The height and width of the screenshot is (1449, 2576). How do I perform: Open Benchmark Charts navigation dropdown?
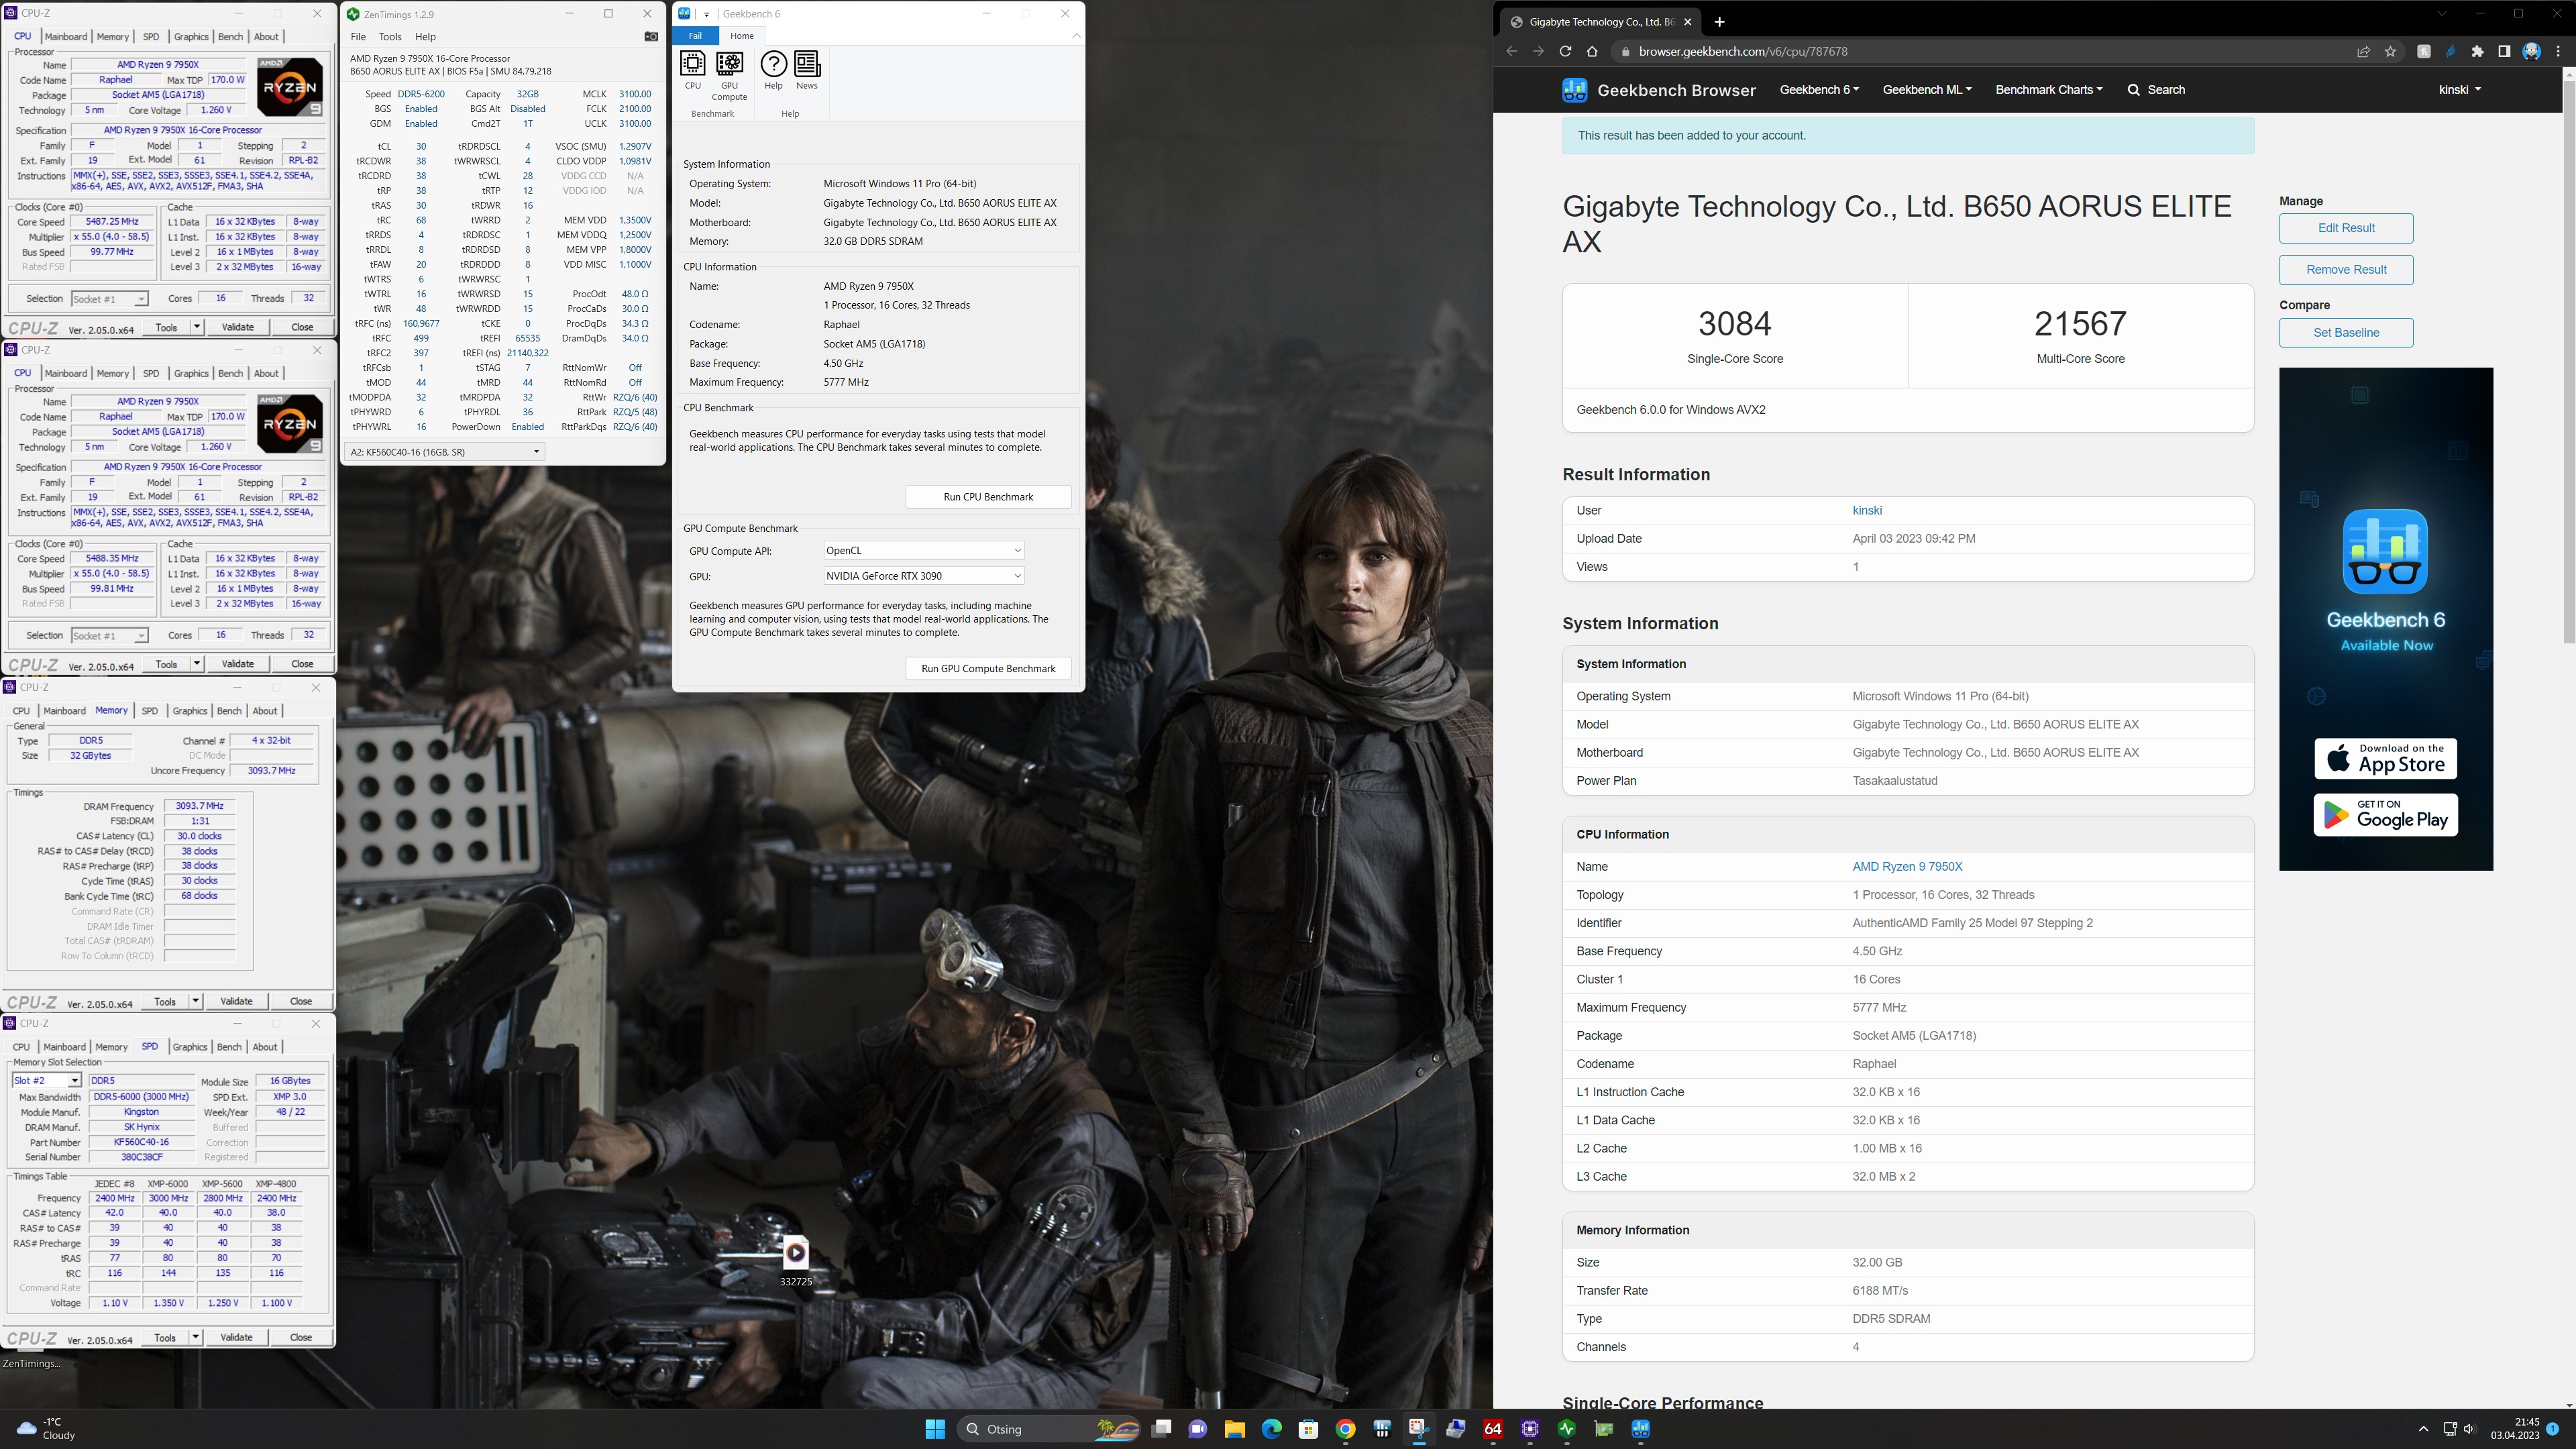[2048, 90]
